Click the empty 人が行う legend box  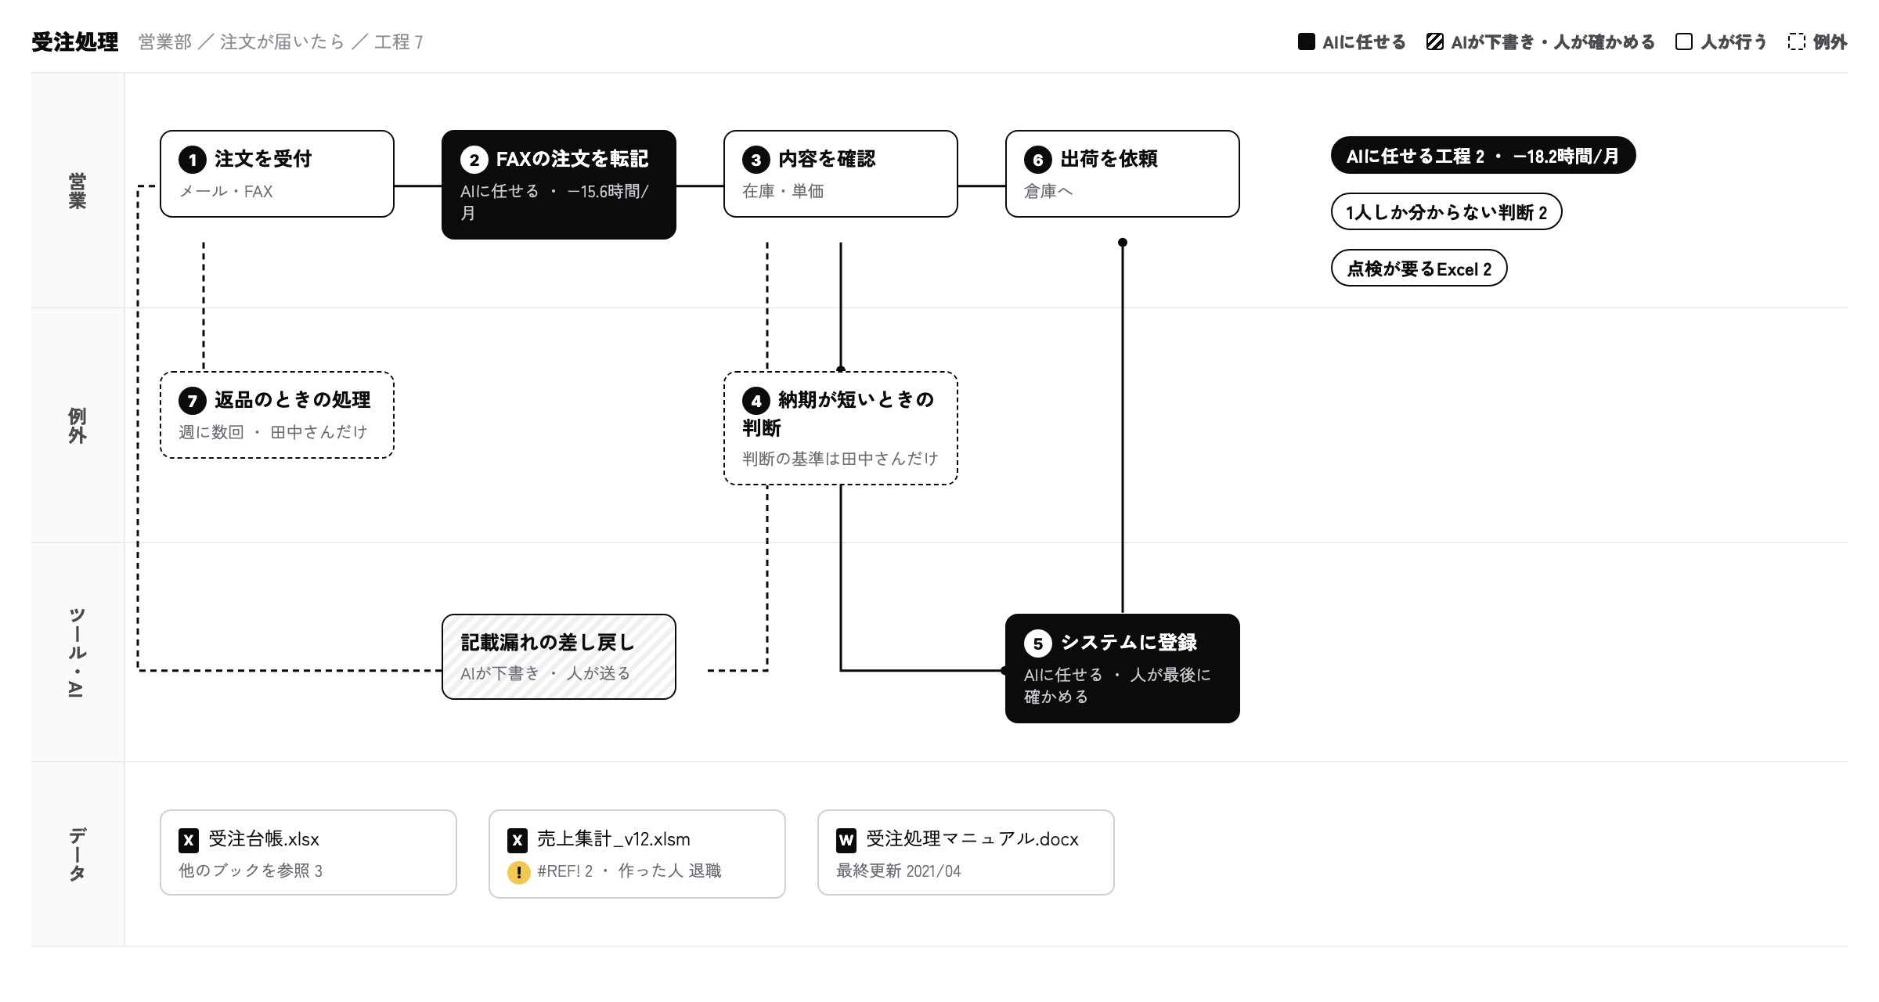tap(1684, 41)
